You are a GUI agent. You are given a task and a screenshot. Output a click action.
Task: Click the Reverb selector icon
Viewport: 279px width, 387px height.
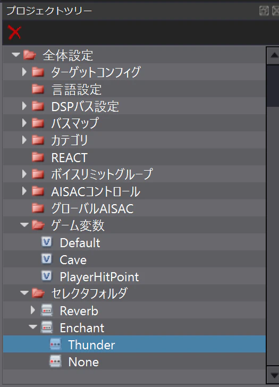47,310
